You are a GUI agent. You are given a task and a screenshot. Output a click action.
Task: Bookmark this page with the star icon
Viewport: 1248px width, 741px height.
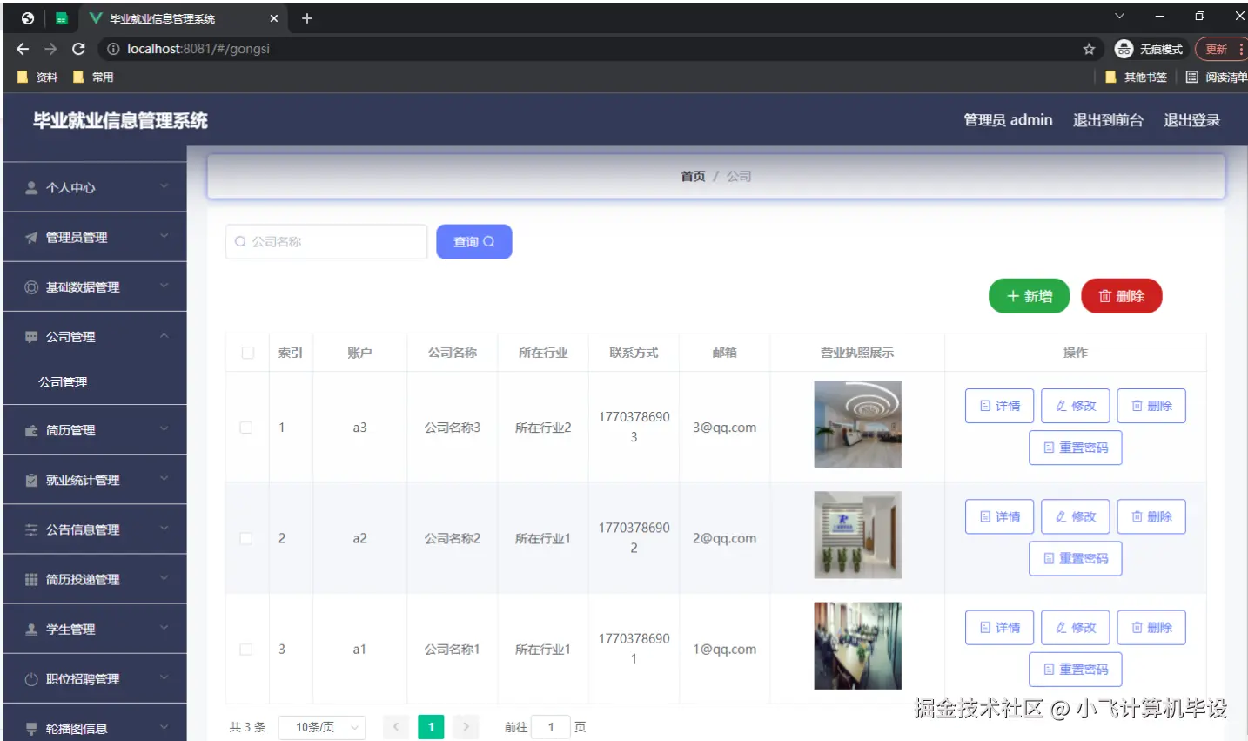click(x=1089, y=49)
